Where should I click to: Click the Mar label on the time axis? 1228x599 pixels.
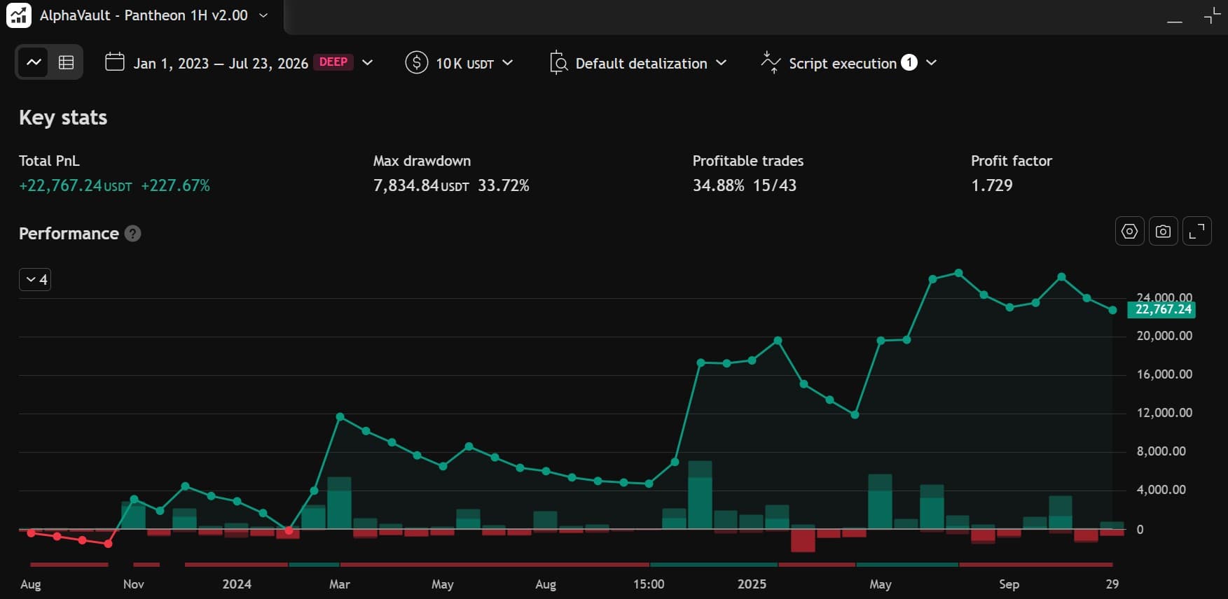(340, 584)
